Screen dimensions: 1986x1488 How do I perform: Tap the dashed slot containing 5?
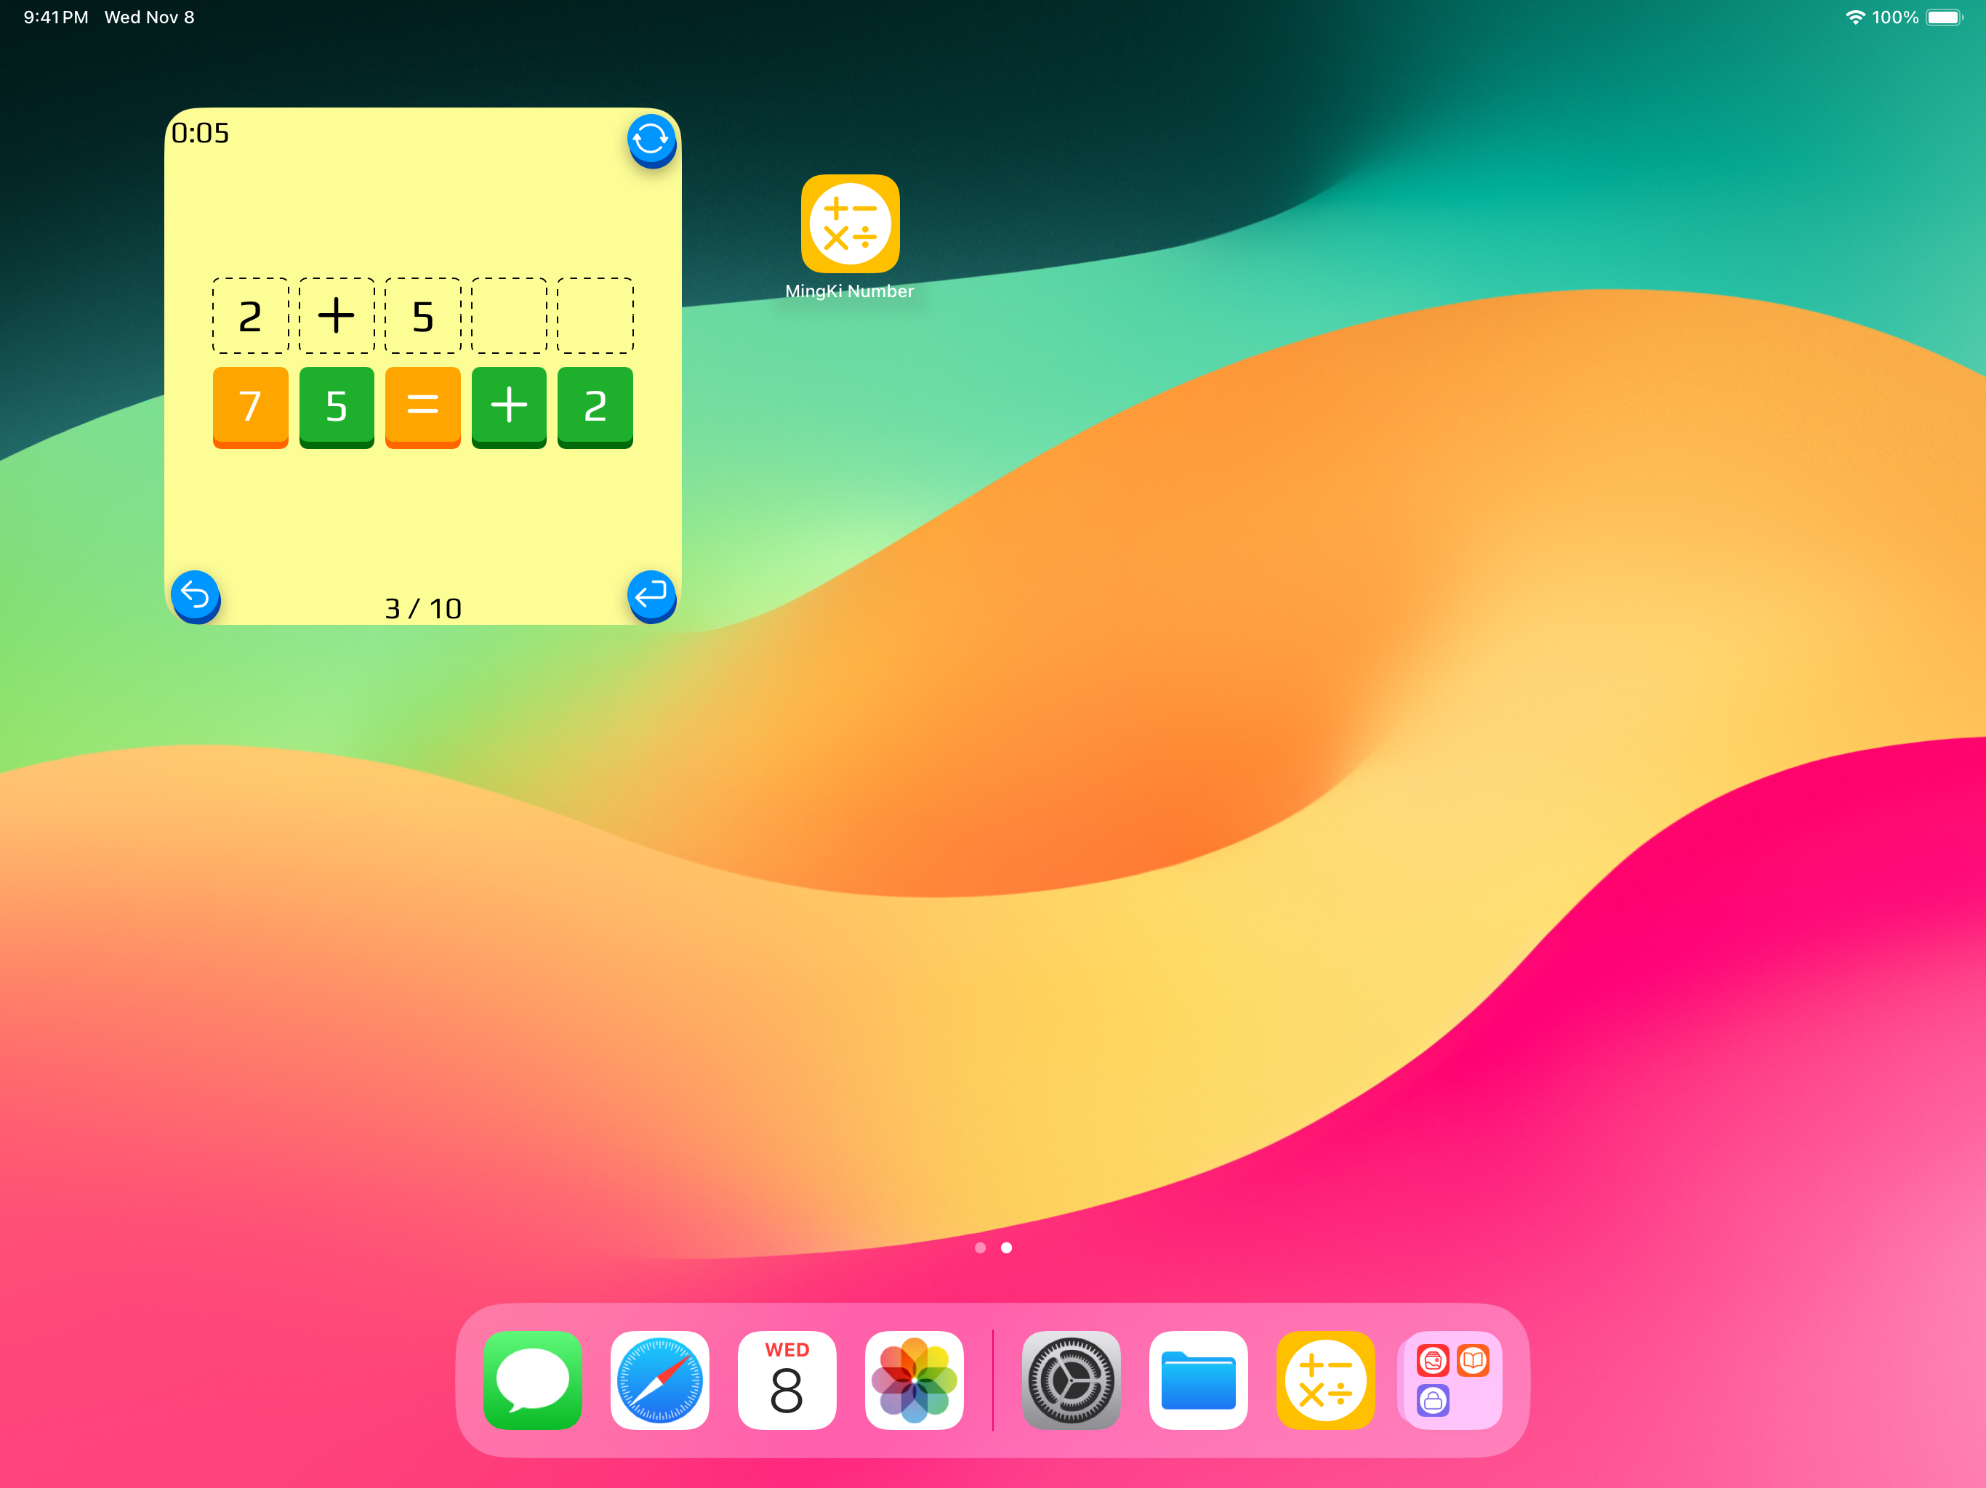click(423, 316)
